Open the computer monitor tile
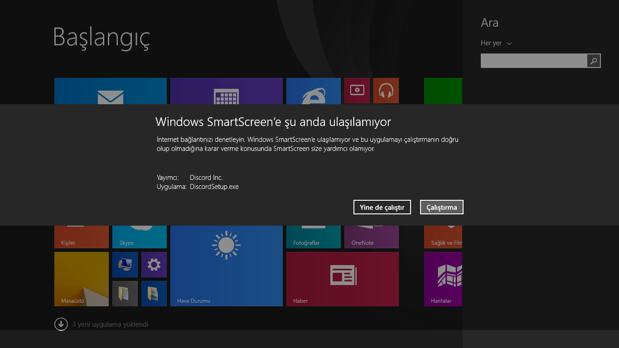The image size is (619, 348). pyautogui.click(x=125, y=265)
